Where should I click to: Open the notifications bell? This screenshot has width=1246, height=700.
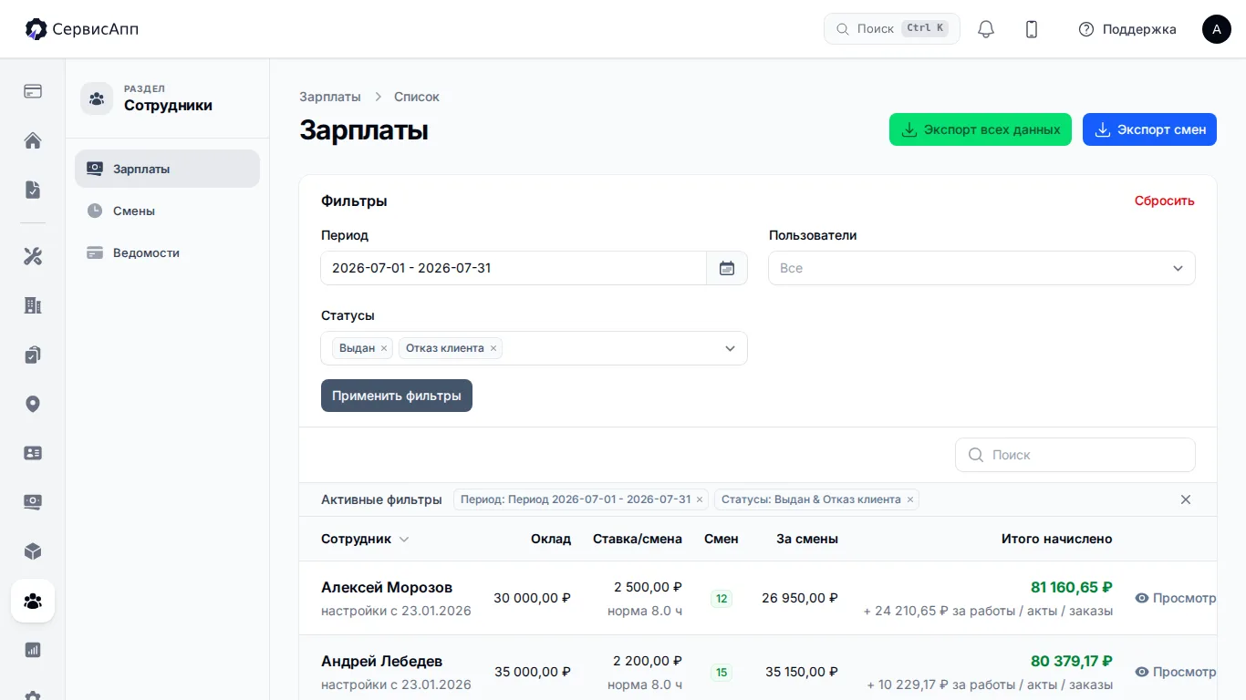pos(986,29)
